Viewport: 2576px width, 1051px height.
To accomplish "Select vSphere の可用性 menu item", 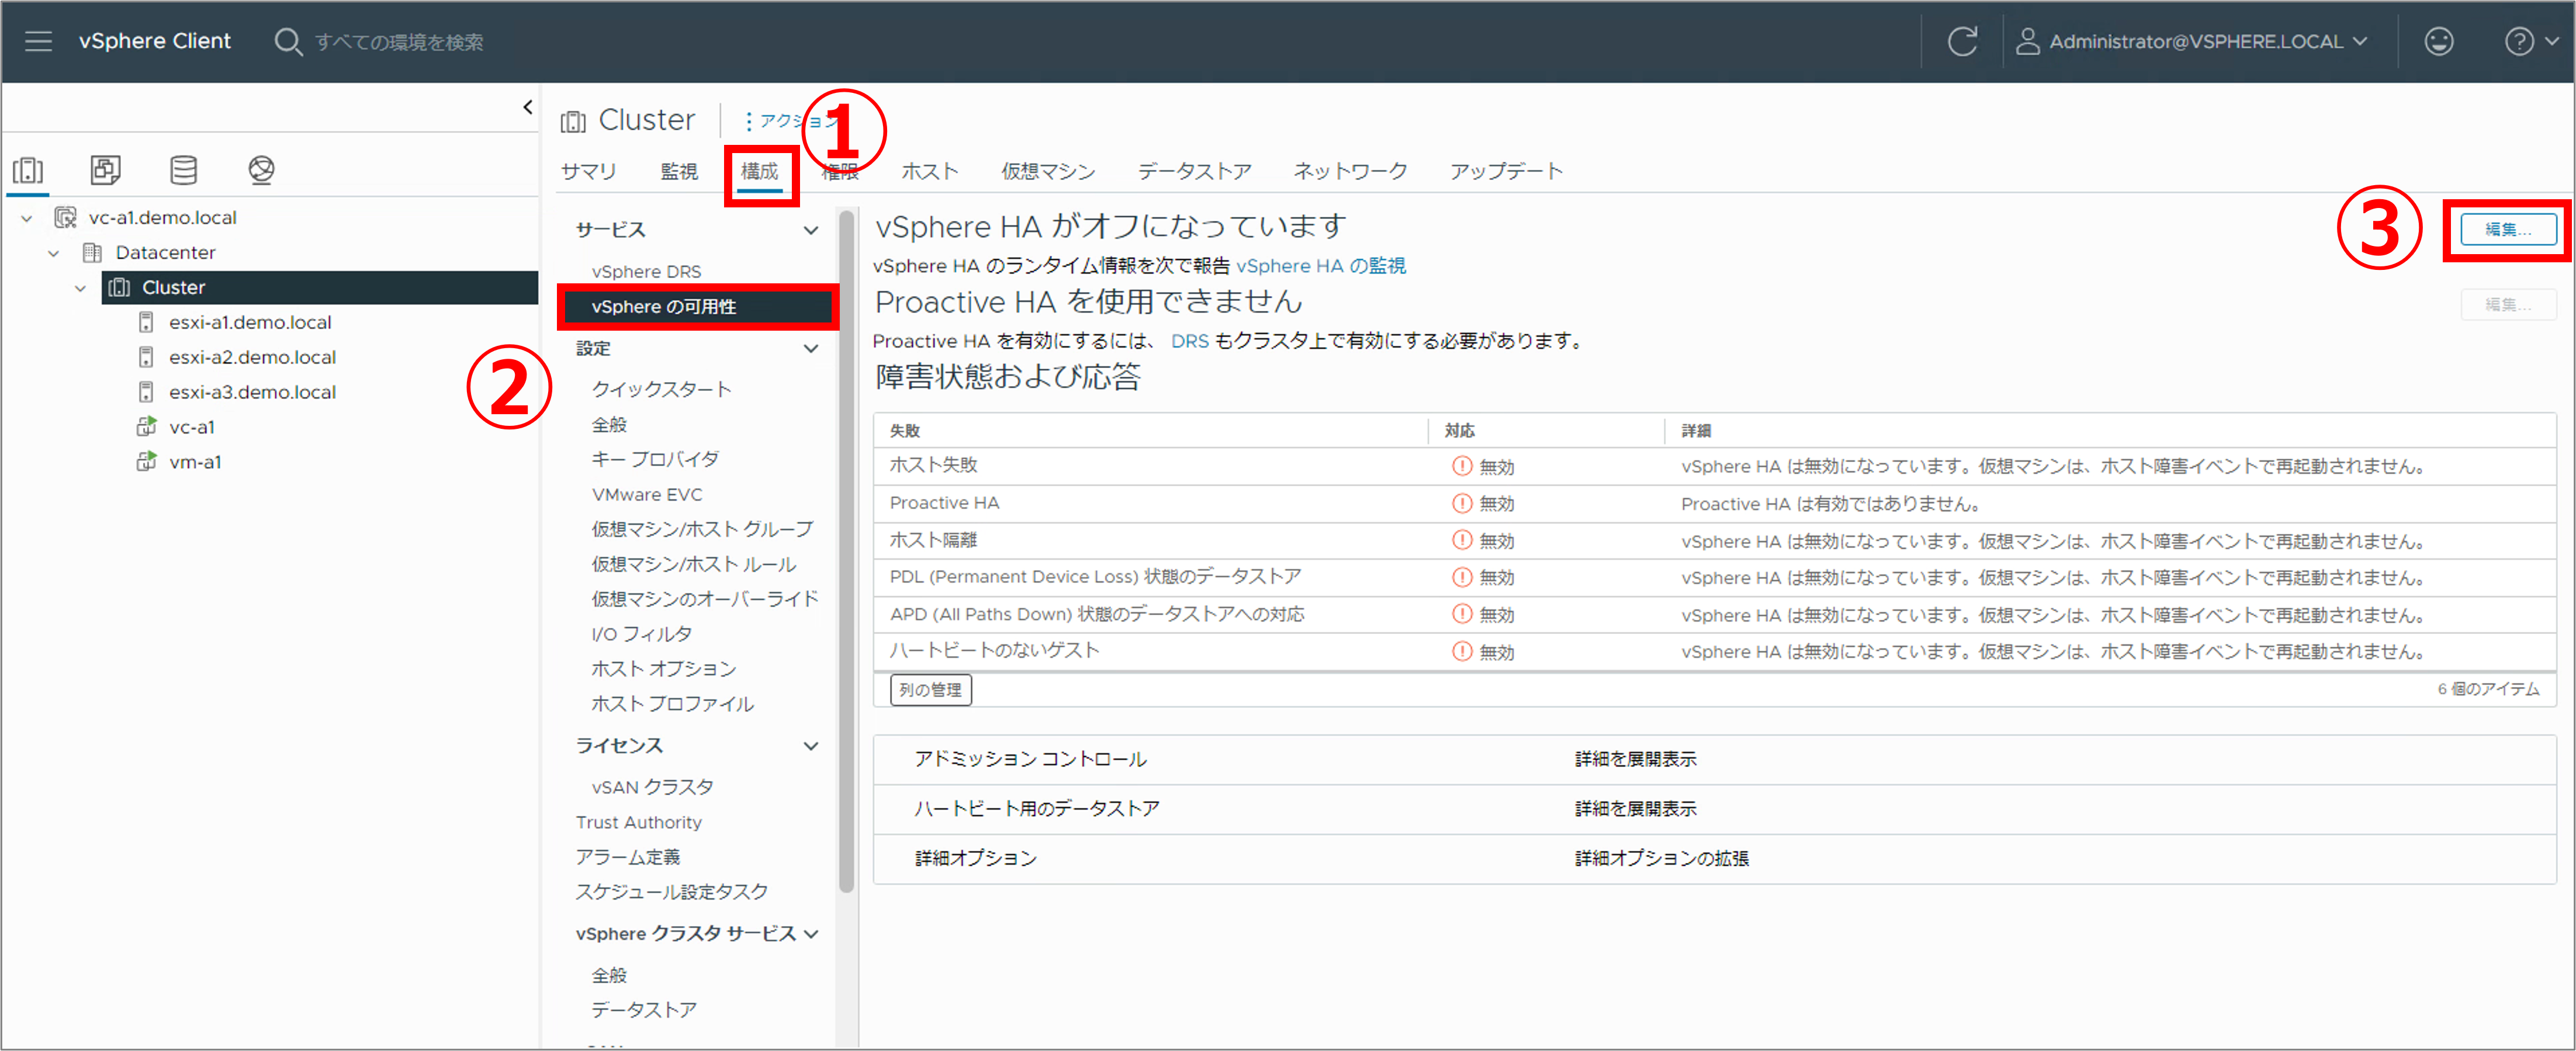I will pyautogui.click(x=698, y=306).
